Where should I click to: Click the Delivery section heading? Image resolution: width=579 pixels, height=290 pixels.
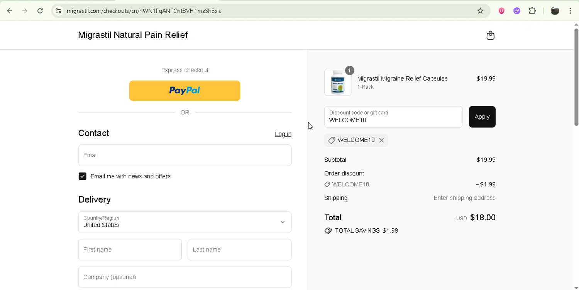(x=95, y=199)
